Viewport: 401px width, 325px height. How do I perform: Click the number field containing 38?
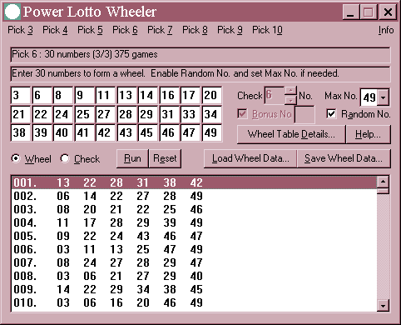click(20, 132)
